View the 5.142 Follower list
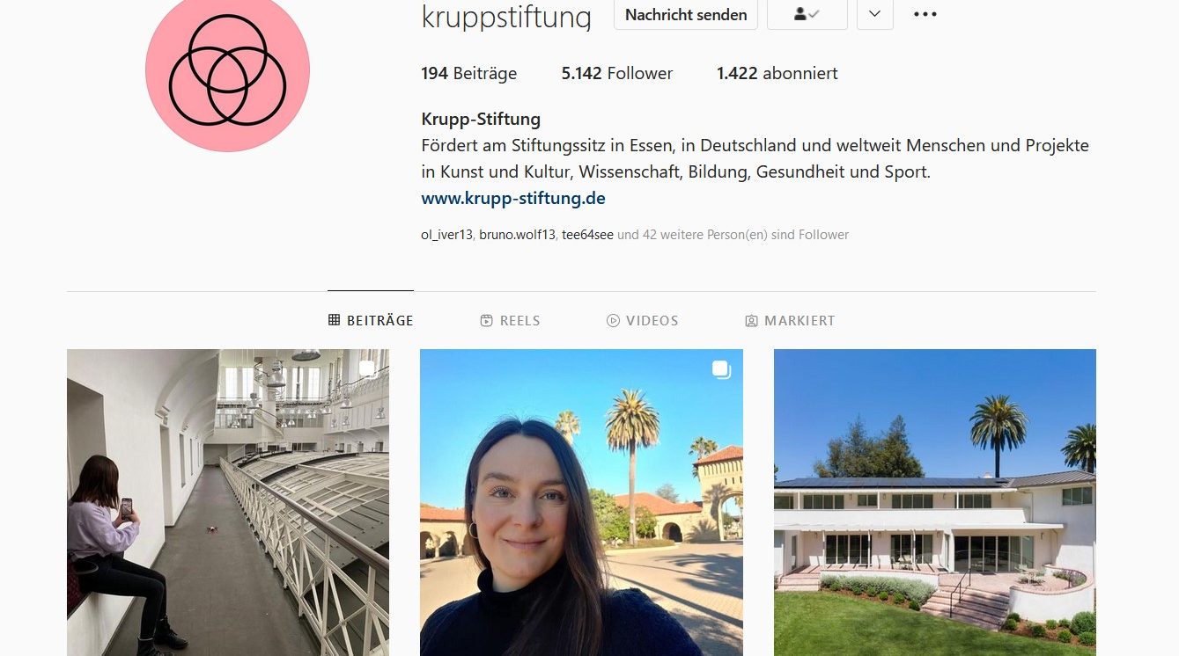 [x=617, y=74]
